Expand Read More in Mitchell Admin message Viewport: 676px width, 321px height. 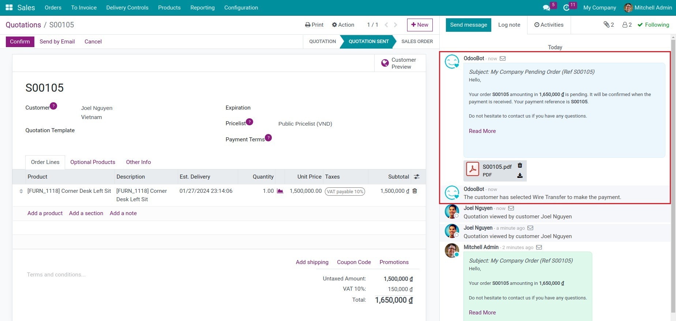pyautogui.click(x=482, y=313)
